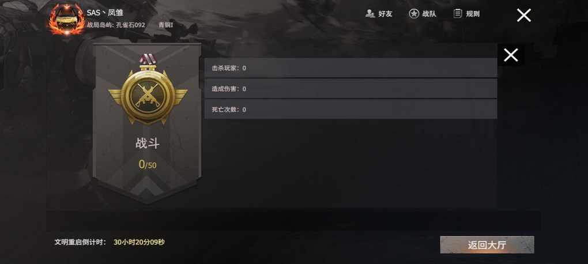The image size is (588, 264).
Task: Click the 文明重启倒计时 countdown timer
Action: (x=139, y=242)
